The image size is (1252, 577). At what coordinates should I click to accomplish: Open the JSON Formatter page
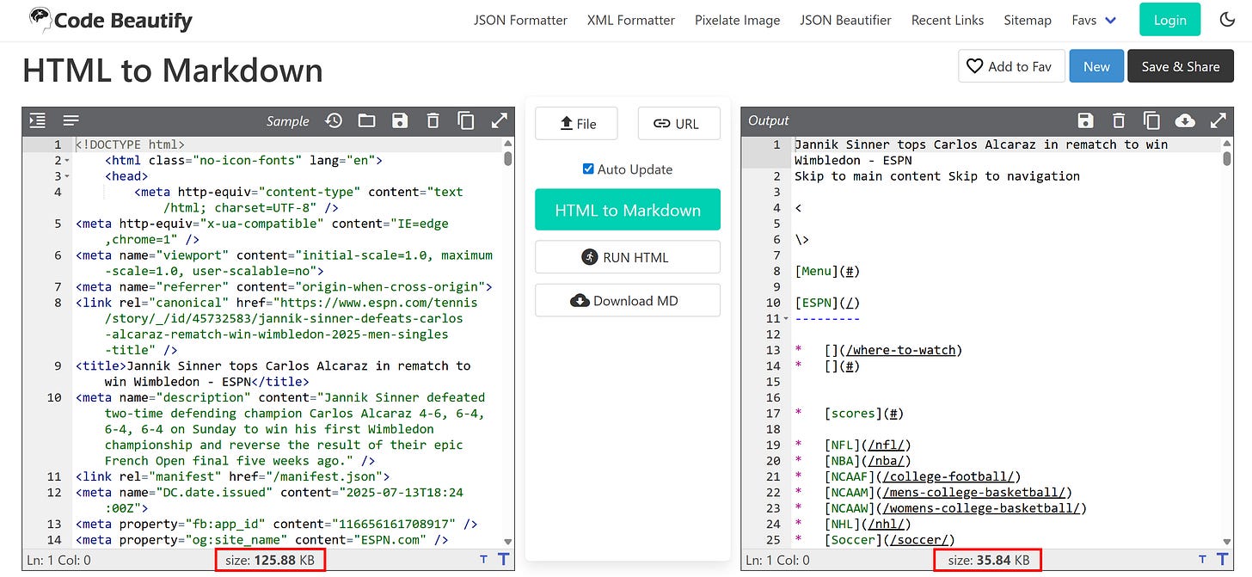pos(520,19)
